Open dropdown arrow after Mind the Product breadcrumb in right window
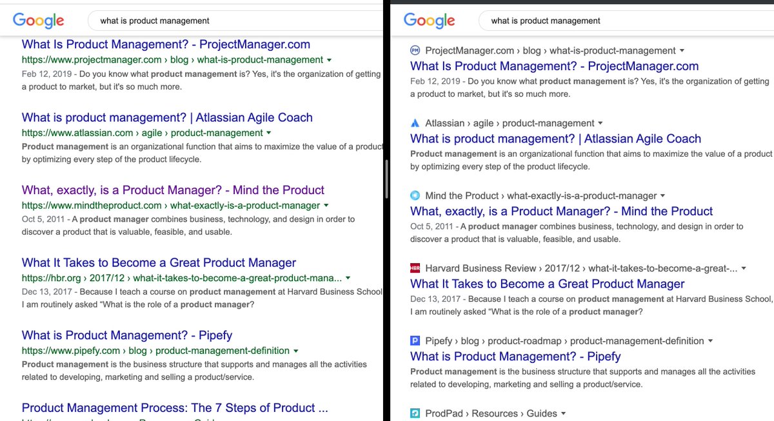774x421 pixels. (662, 196)
